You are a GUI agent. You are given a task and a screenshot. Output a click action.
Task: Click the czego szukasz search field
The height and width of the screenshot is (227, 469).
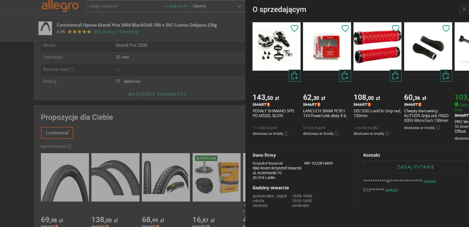(x=125, y=6)
